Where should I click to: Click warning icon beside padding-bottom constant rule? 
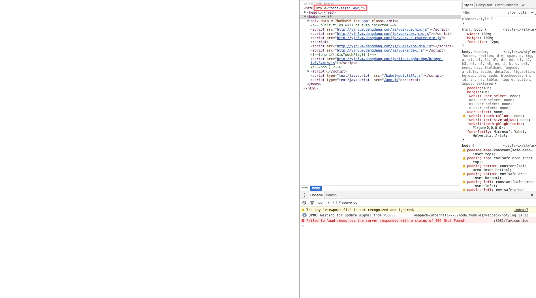pyautogui.click(x=464, y=166)
